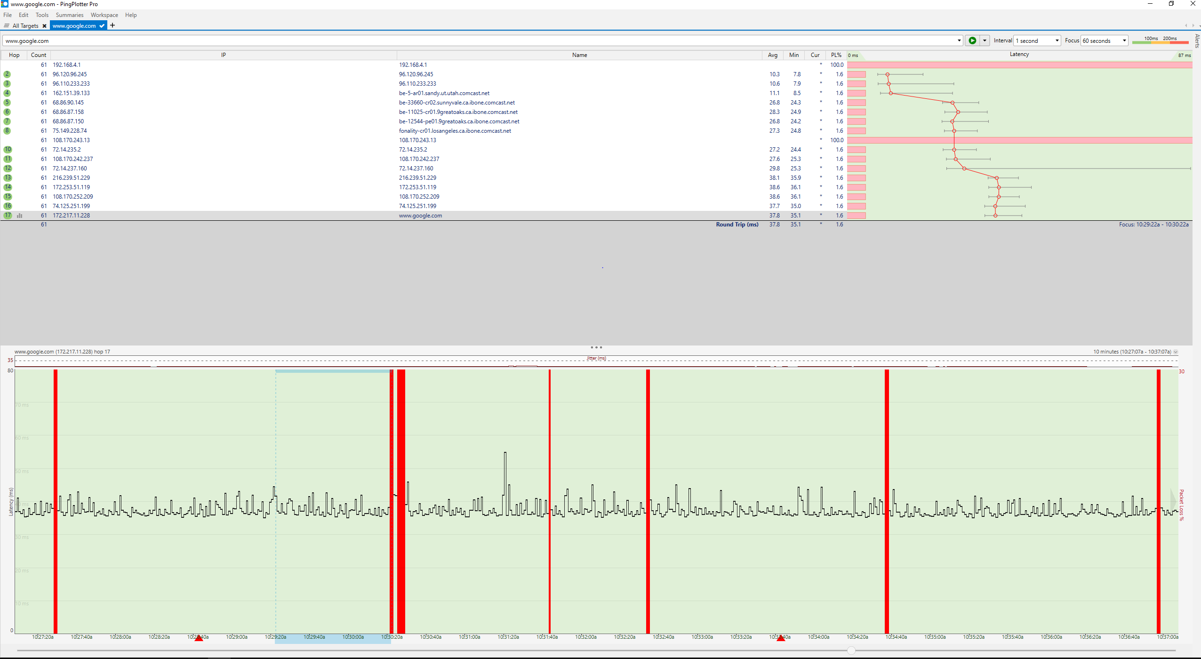Expand the Interval 1 second dropdown
1201x659 pixels.
[1057, 40]
